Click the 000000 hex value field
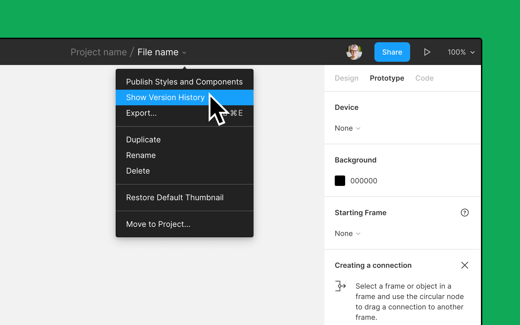Viewport: 520px width, 325px height. (x=364, y=181)
